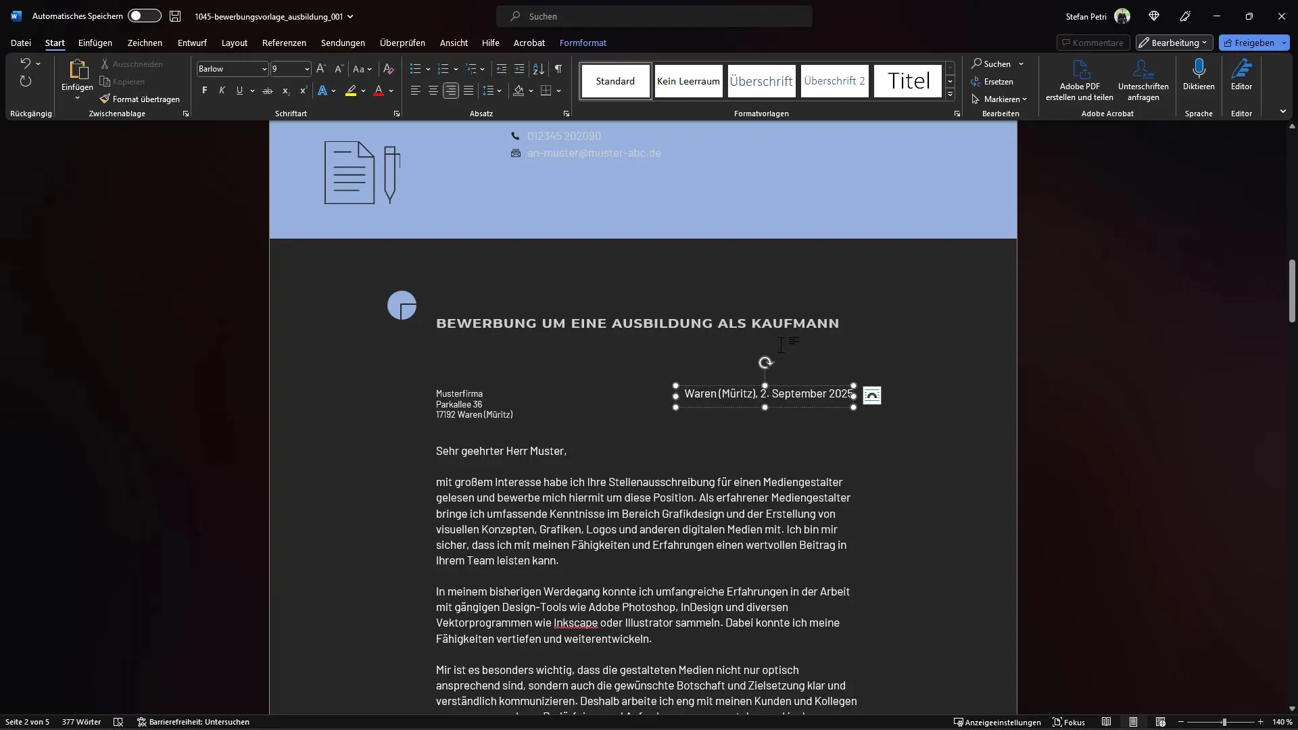The height and width of the screenshot is (730, 1298).
Task: Click the Inkscape hyperlink in document
Action: pyautogui.click(x=575, y=622)
